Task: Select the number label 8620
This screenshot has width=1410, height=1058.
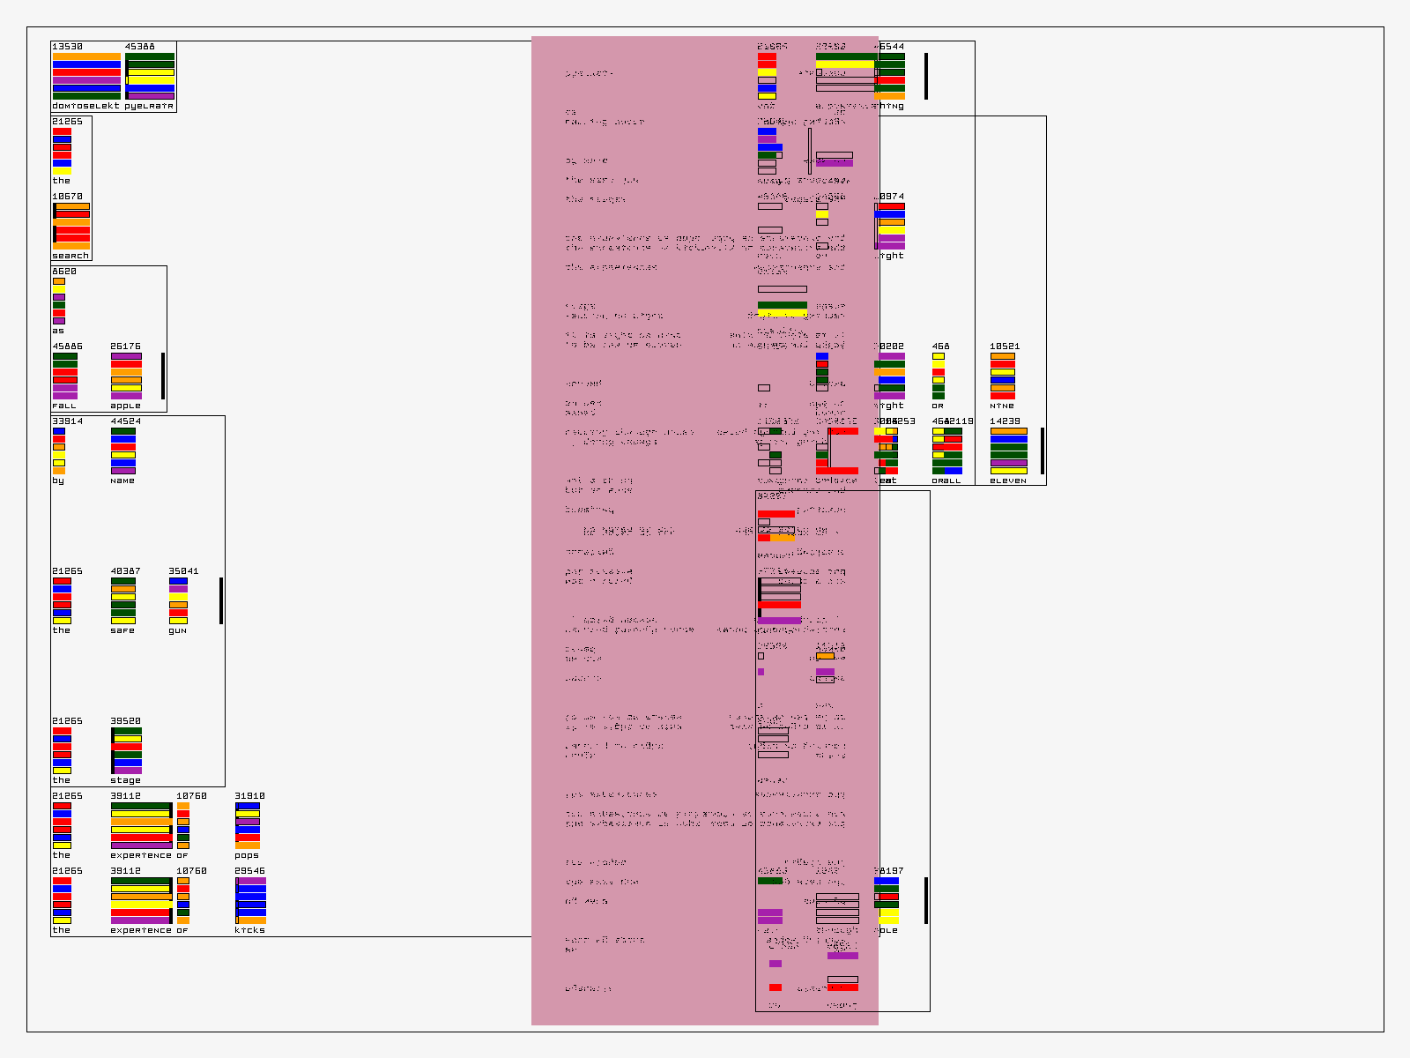Action: click(64, 272)
